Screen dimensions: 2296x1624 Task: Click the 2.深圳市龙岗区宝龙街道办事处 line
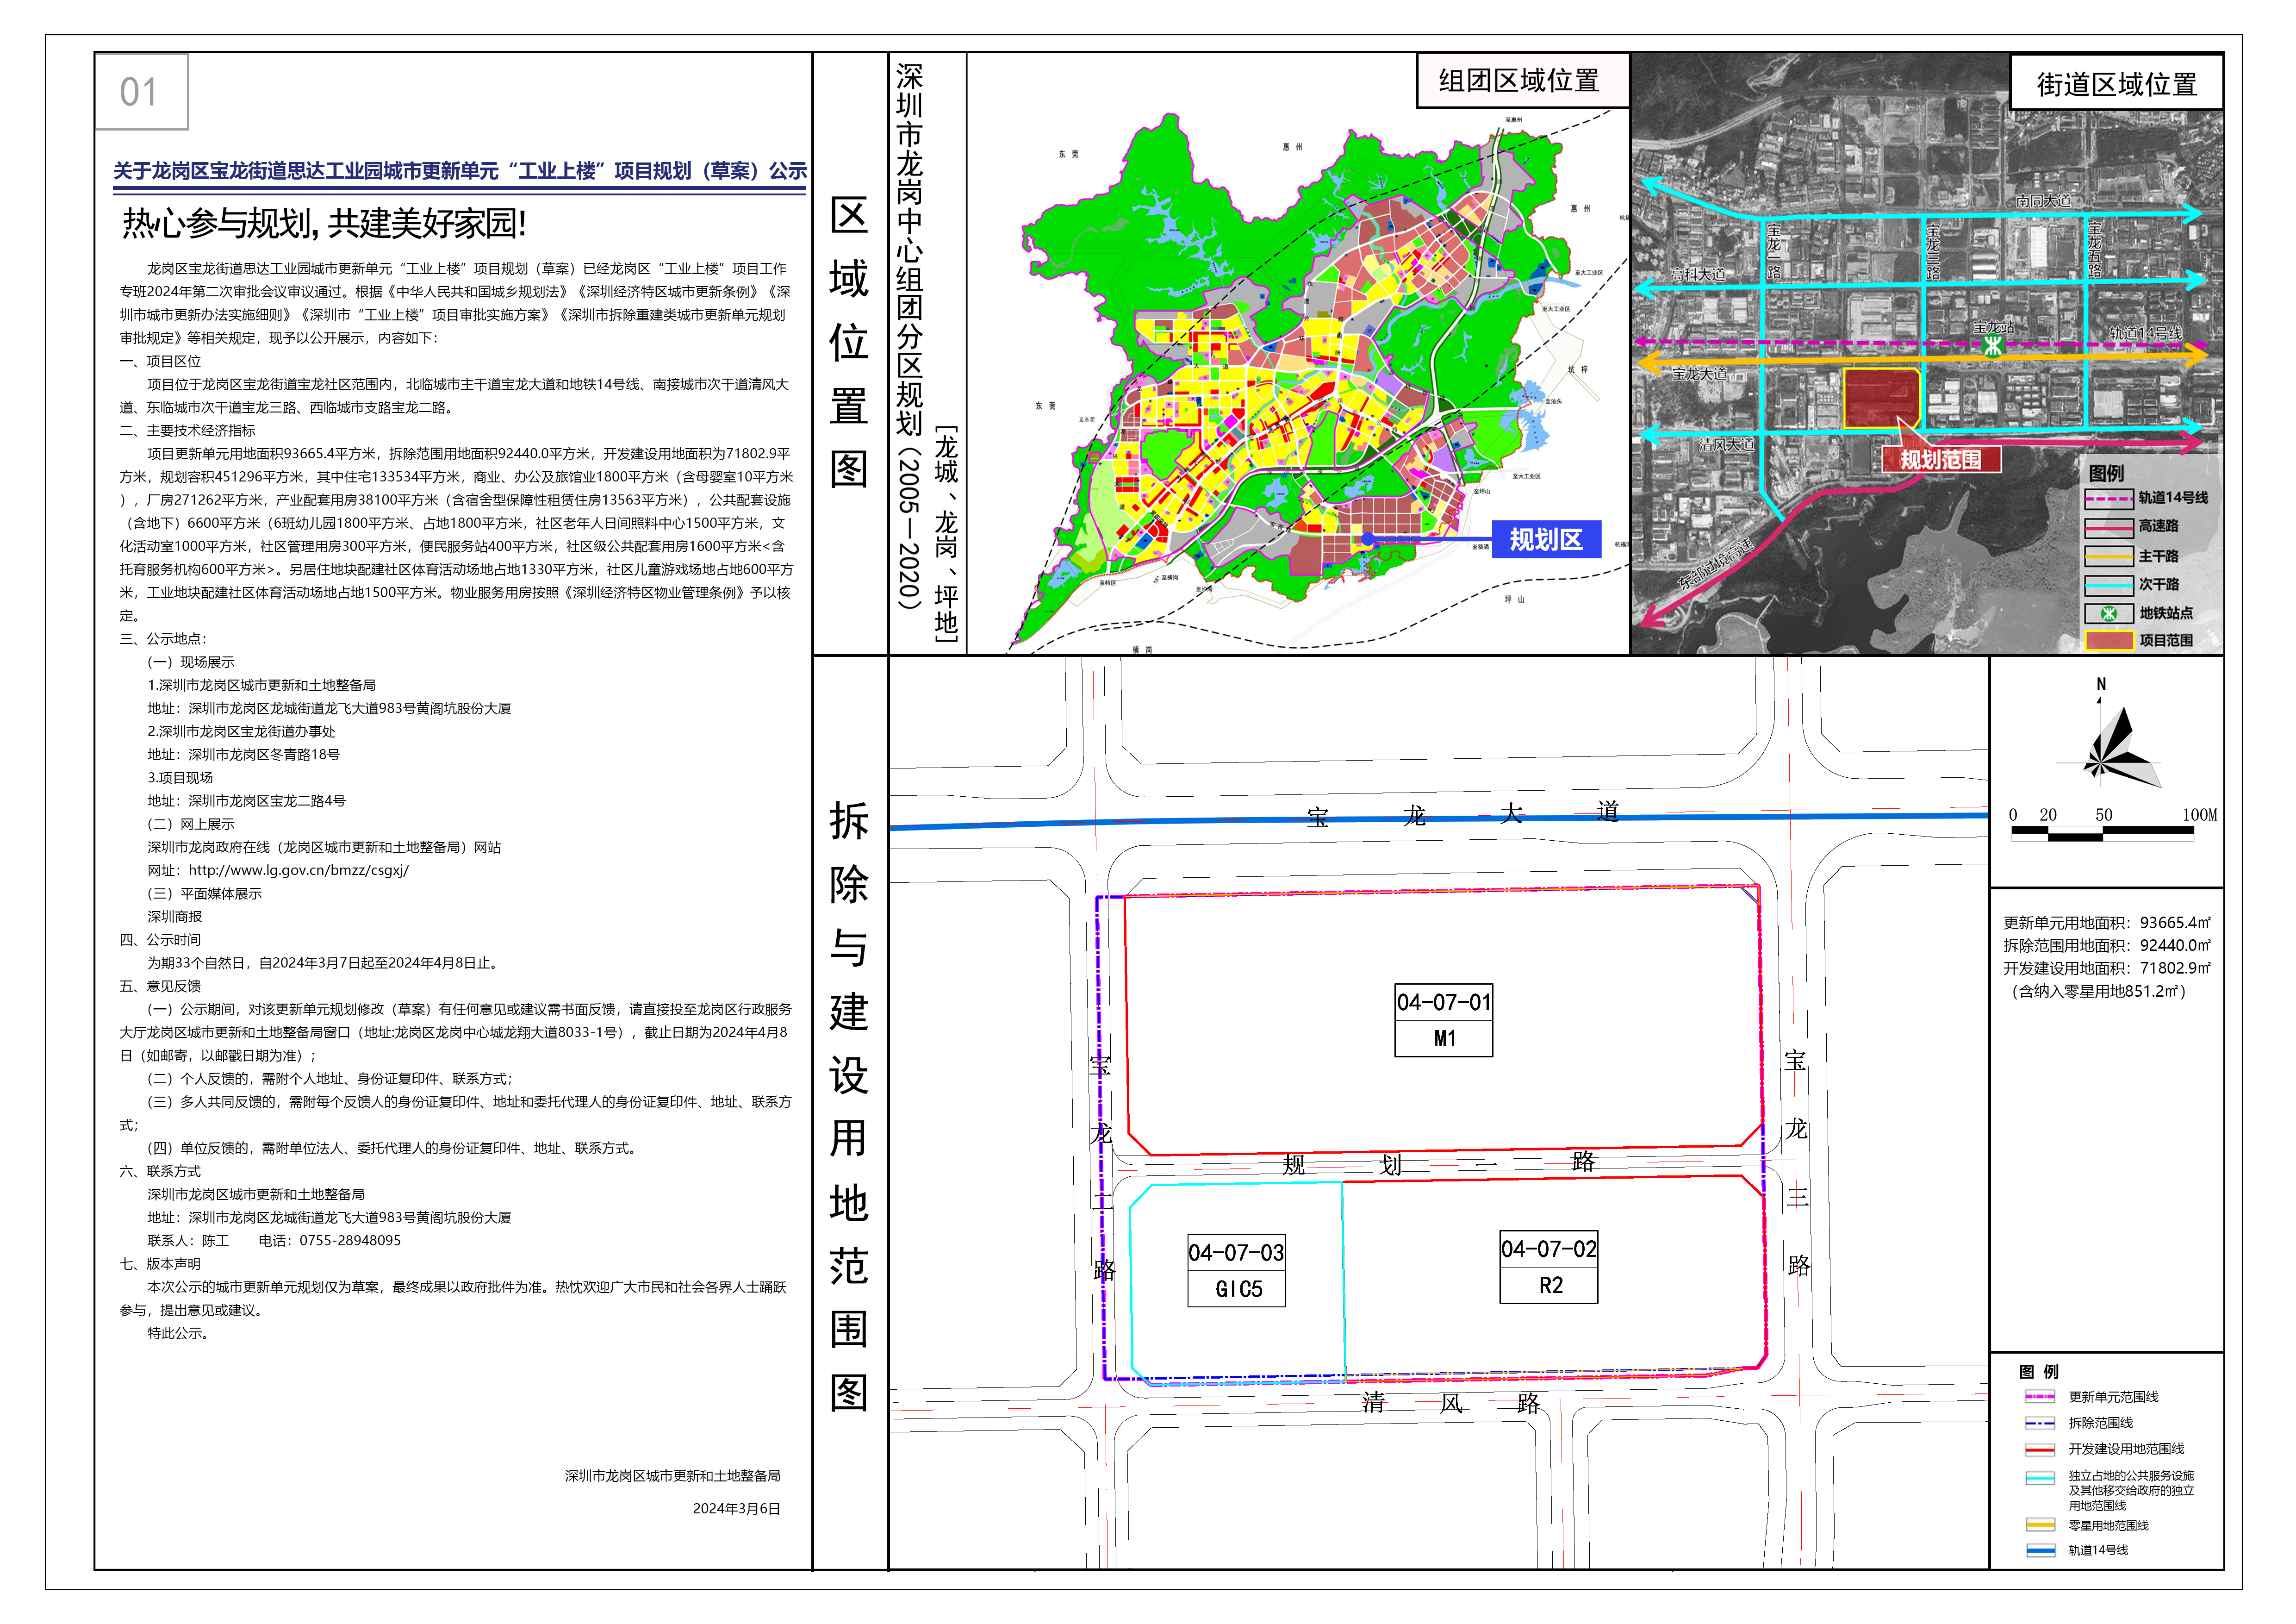point(241,731)
